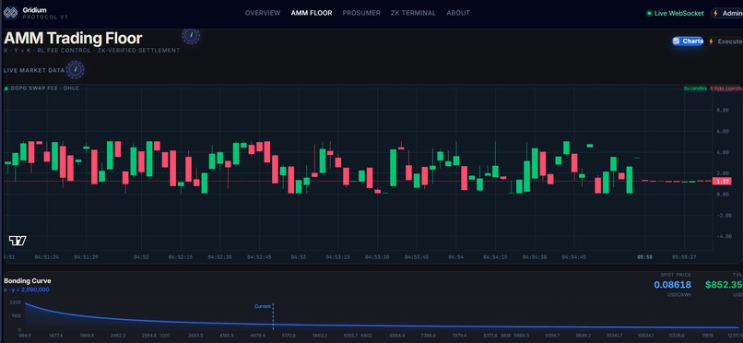Open the ZK Terminal page
Image resolution: width=743 pixels, height=343 pixels.
click(413, 13)
